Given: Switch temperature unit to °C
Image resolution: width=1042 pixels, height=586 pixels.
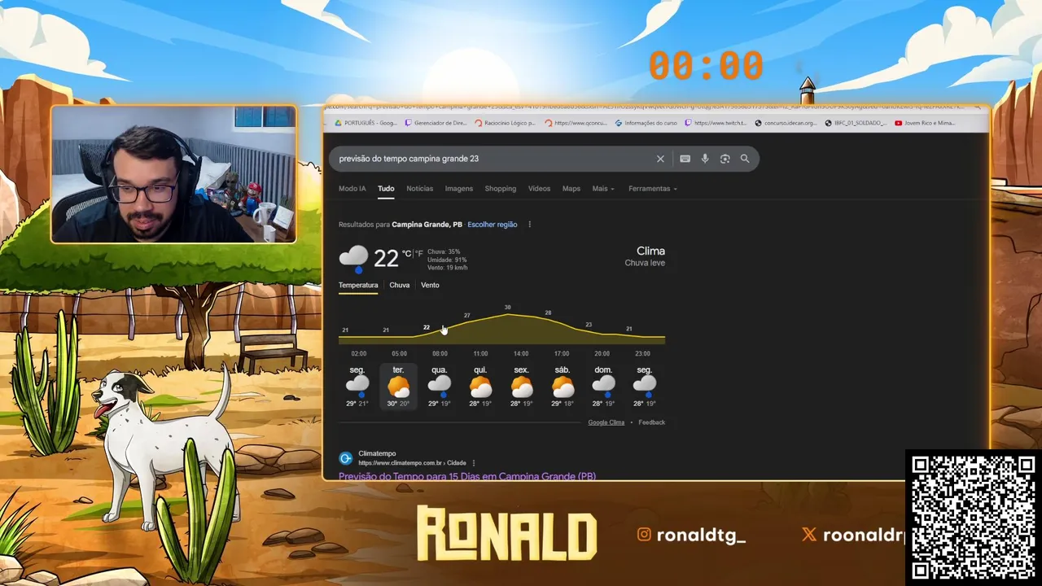Looking at the screenshot, I should [x=406, y=253].
